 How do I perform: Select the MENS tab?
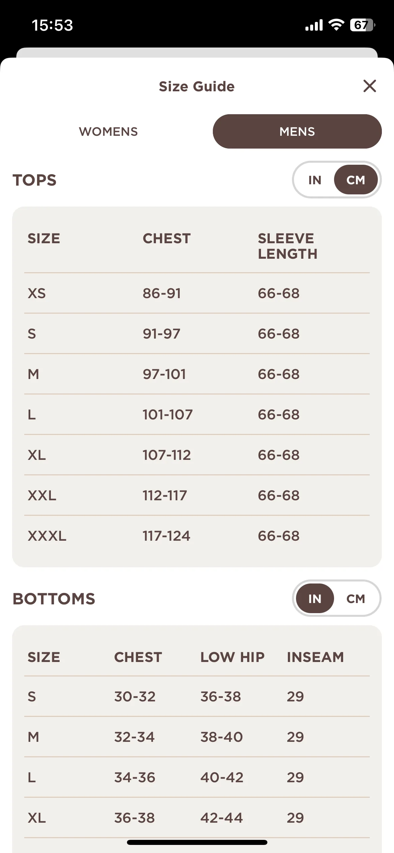297,131
